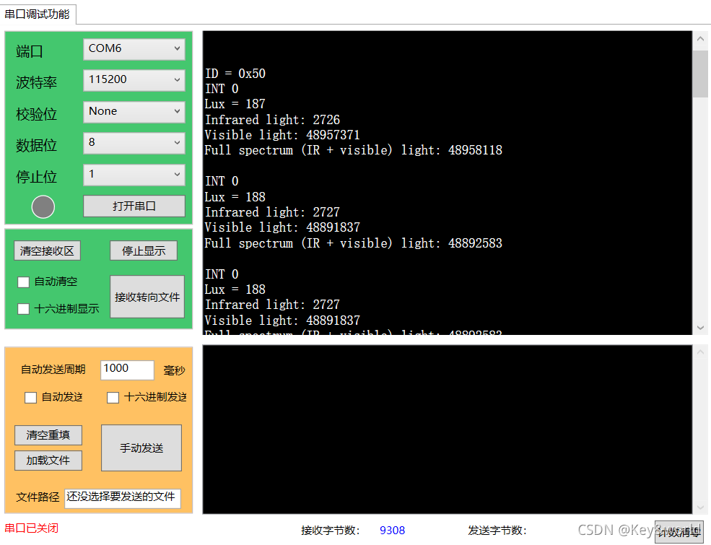The image size is (711, 545).
Task: Enable 十六进制显示 hexadecimal display
Action: [25, 308]
